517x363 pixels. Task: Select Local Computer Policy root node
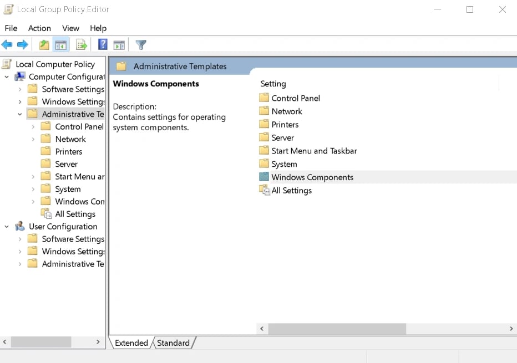click(55, 64)
